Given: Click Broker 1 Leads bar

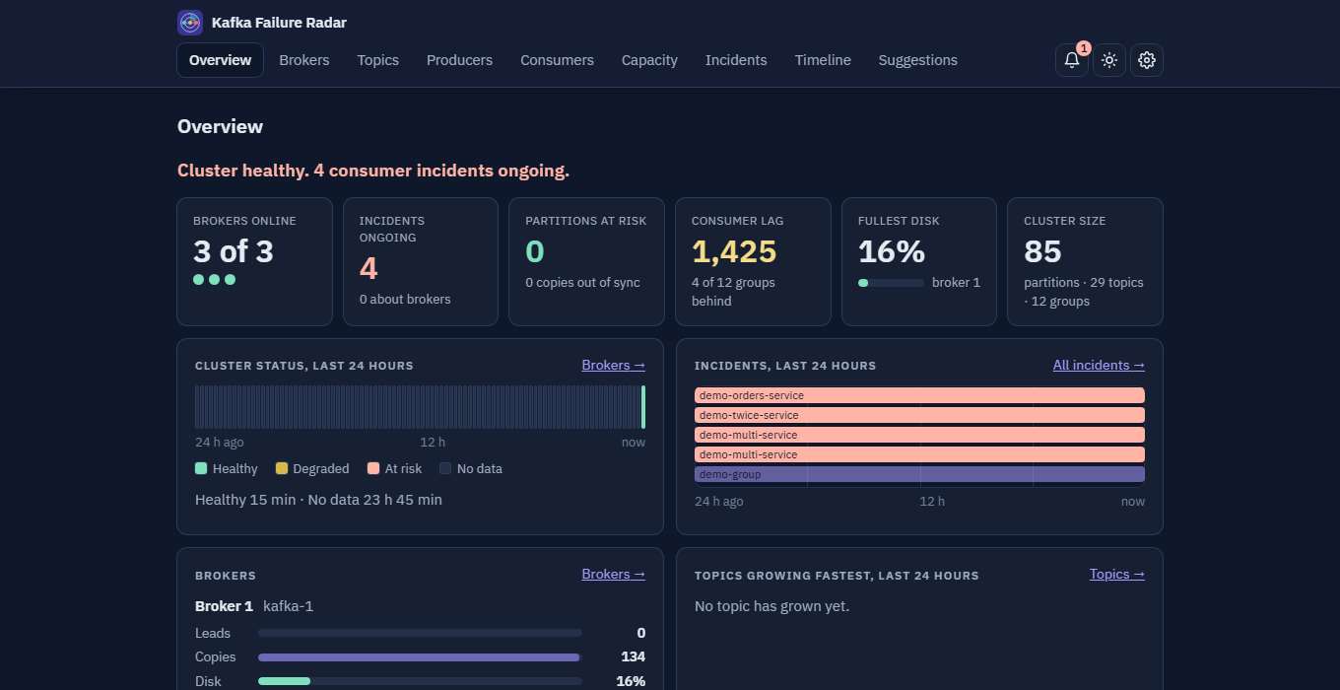Looking at the screenshot, I should pos(420,633).
